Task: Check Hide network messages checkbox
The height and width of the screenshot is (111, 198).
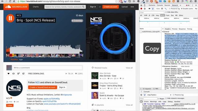Action: [x=166, y=98]
